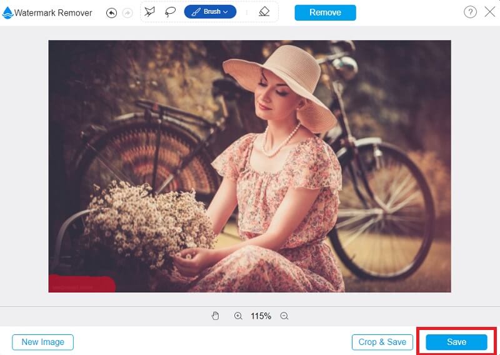Activate the hand pan tool
The image size is (500, 355).
216,316
